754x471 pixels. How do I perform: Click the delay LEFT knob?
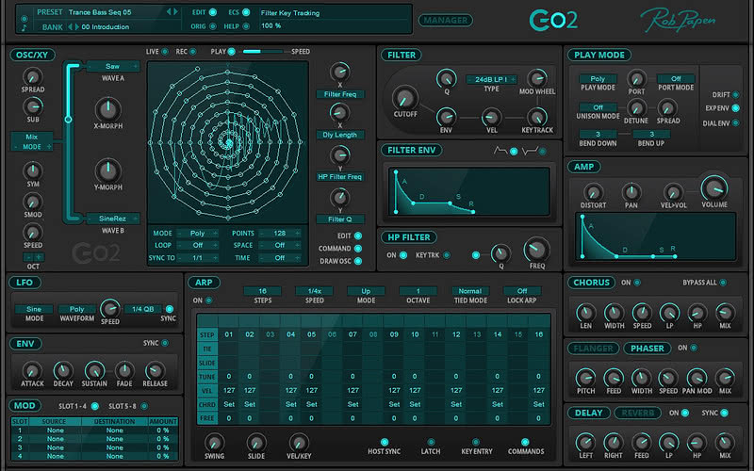(x=585, y=442)
